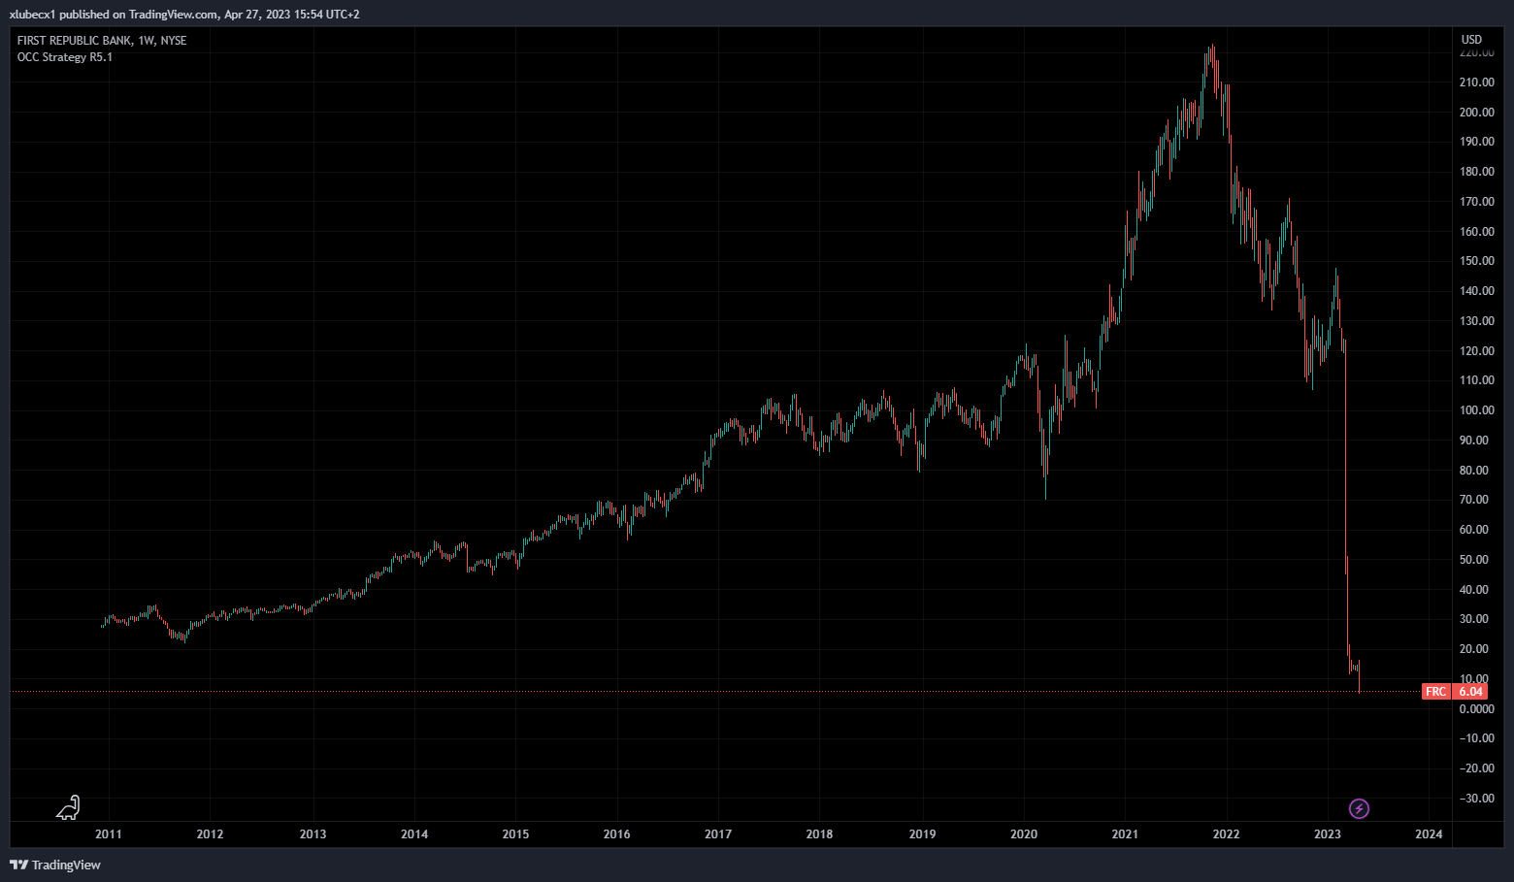Select the 110.00 price label
The image size is (1514, 882).
1476,380
